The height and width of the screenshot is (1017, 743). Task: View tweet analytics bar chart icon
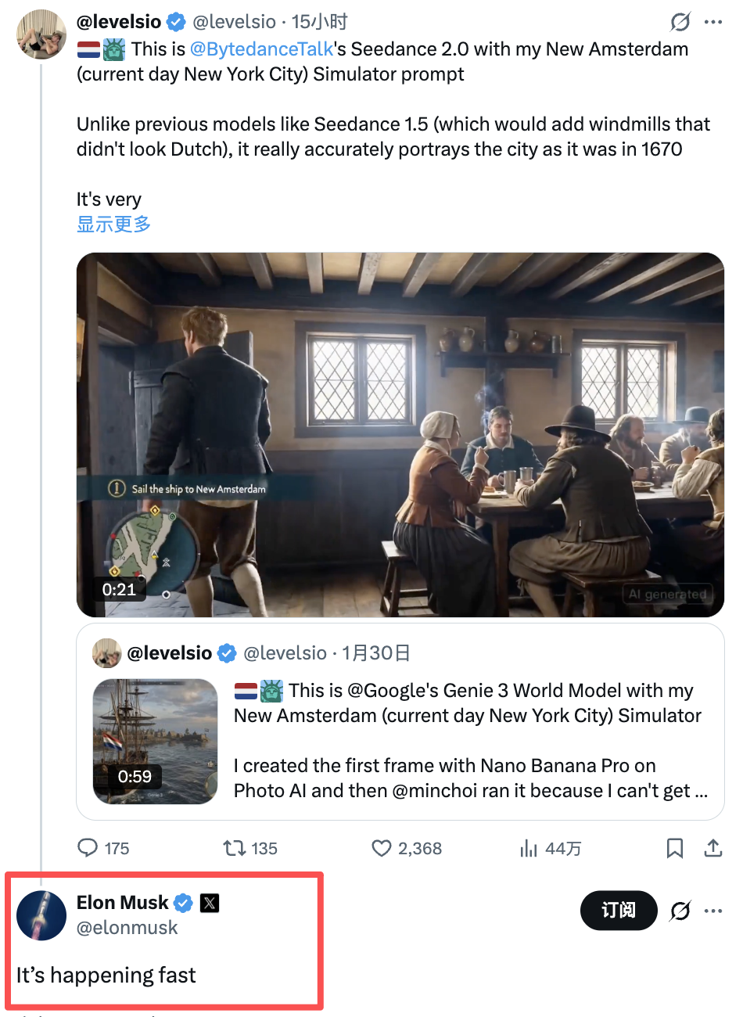coord(529,848)
